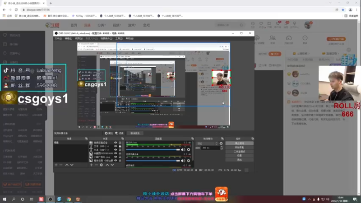Hide the 视频采集设备 source with its eye icon
The width and height of the screenshot is (361, 203).
pyautogui.click(x=116, y=143)
